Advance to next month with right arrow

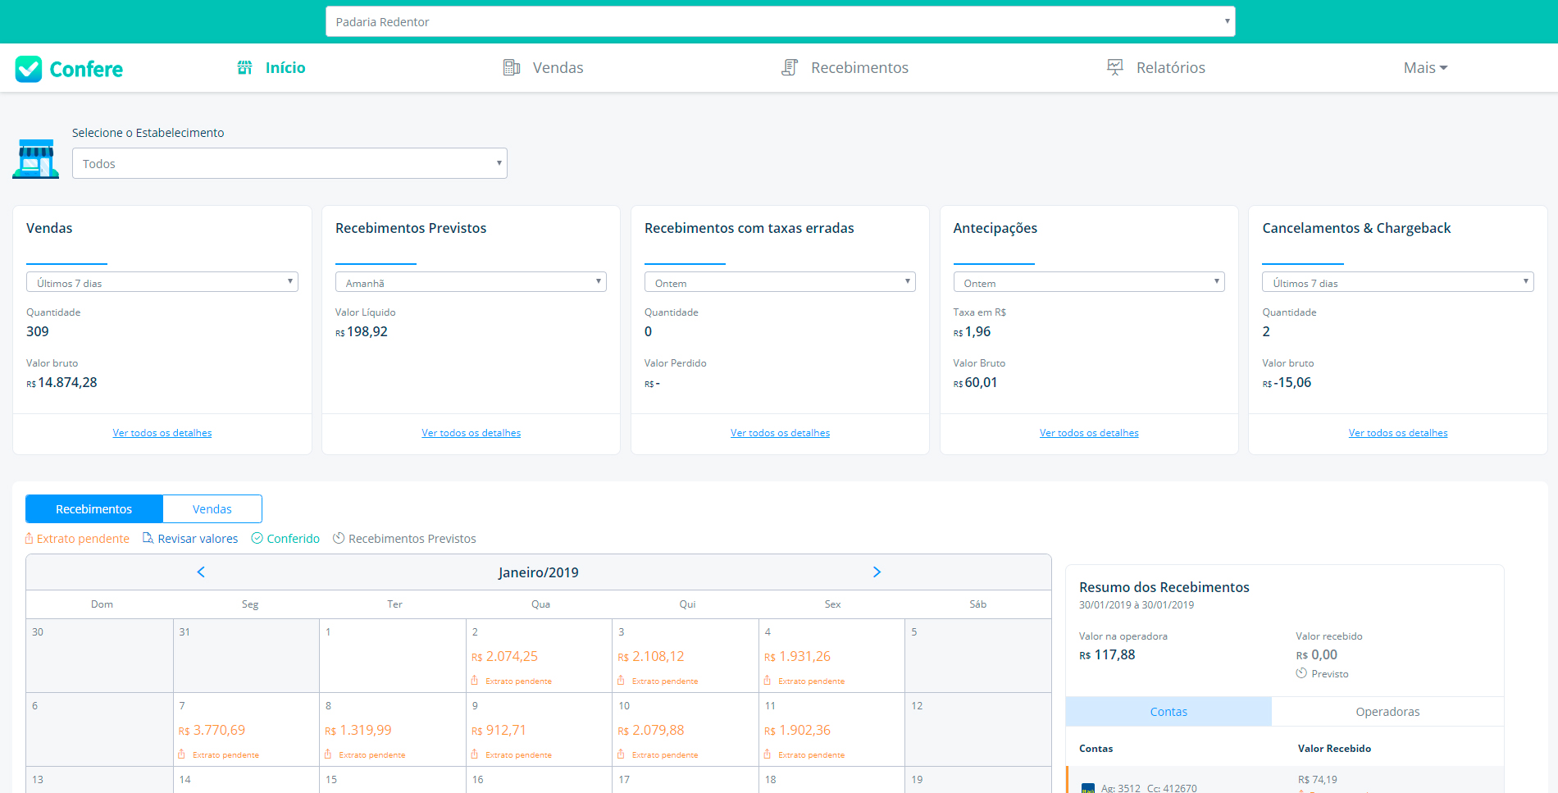click(877, 572)
